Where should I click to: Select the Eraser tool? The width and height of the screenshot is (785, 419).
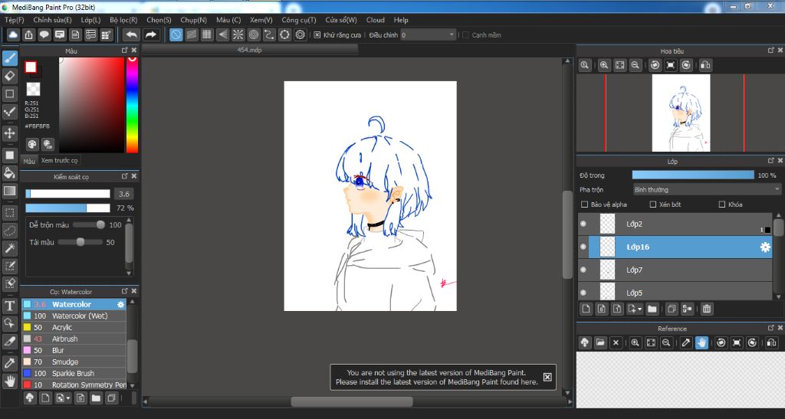(10, 76)
